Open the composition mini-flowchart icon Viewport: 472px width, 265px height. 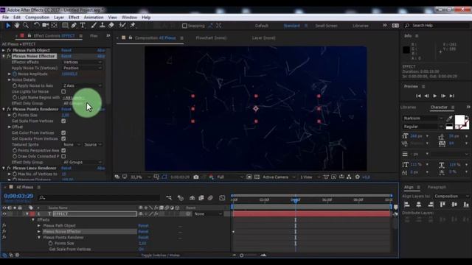169,198
